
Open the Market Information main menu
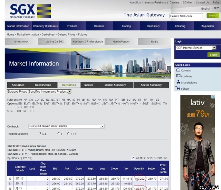pyautogui.click(x=18, y=26)
